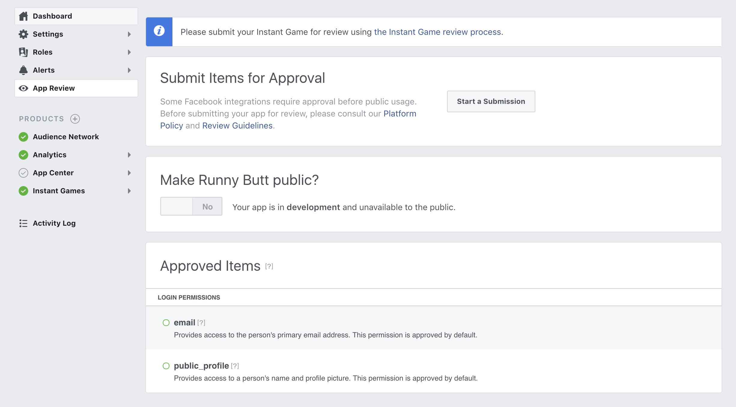Expand the App Center submenu arrow

(129, 173)
